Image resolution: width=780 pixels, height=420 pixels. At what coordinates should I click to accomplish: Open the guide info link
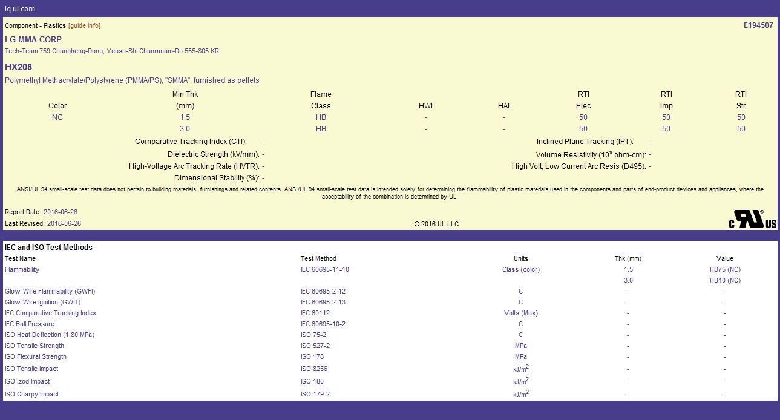pyautogui.click(x=84, y=25)
